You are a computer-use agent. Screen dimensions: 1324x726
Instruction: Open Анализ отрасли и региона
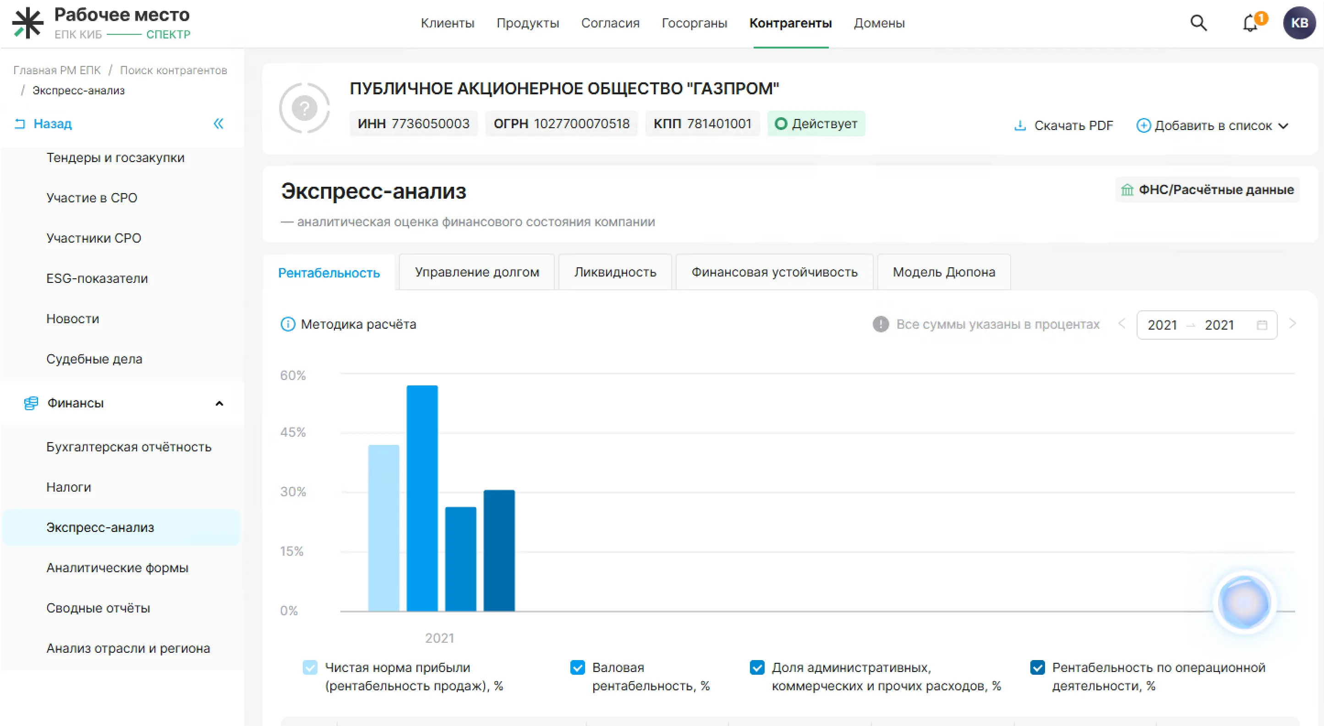[128, 649]
